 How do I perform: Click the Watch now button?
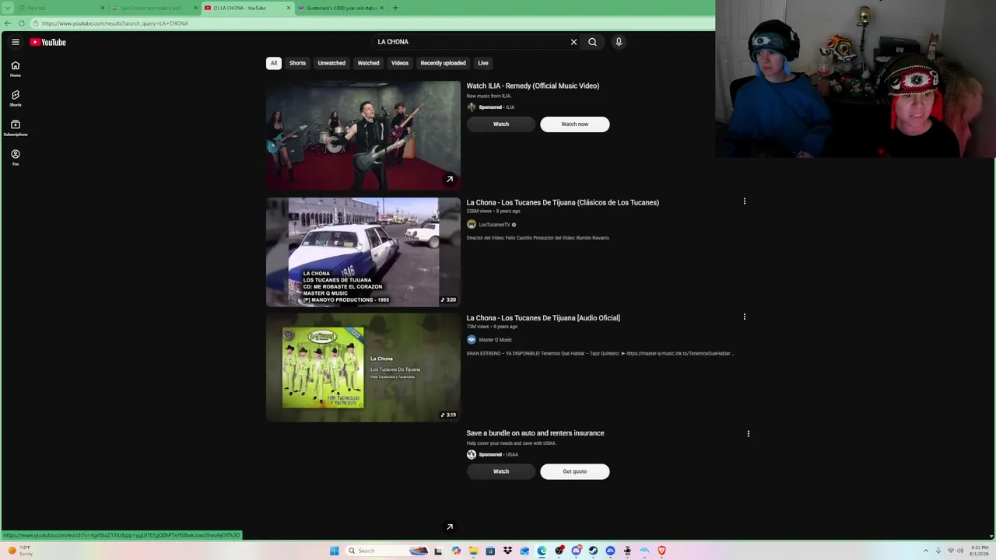point(575,124)
